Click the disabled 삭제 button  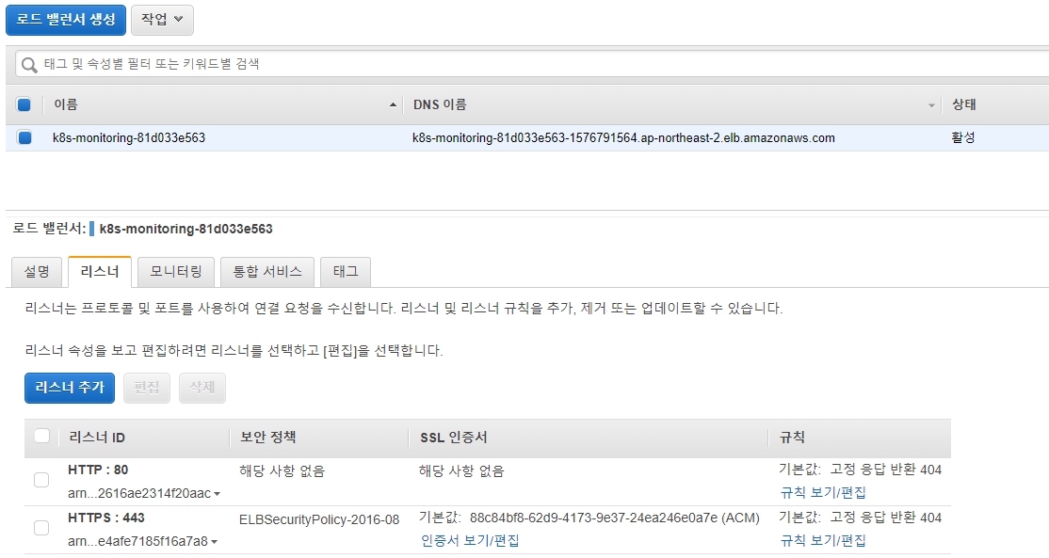pos(202,388)
